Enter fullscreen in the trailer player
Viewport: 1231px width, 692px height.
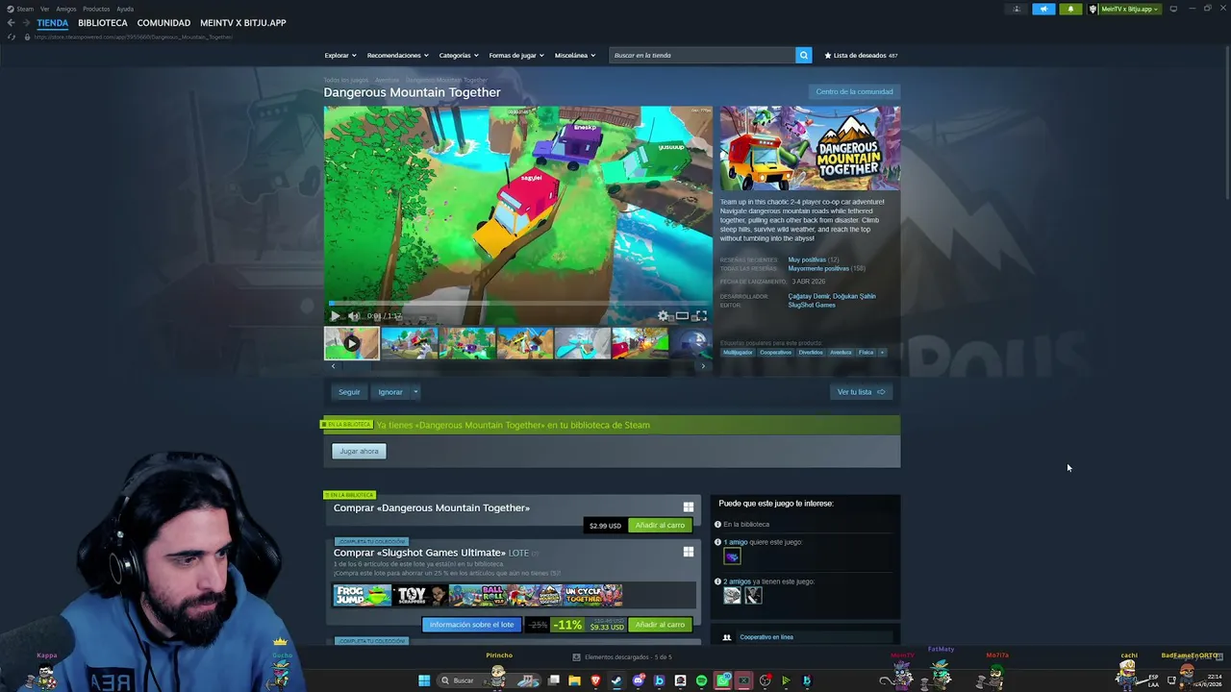click(x=701, y=316)
